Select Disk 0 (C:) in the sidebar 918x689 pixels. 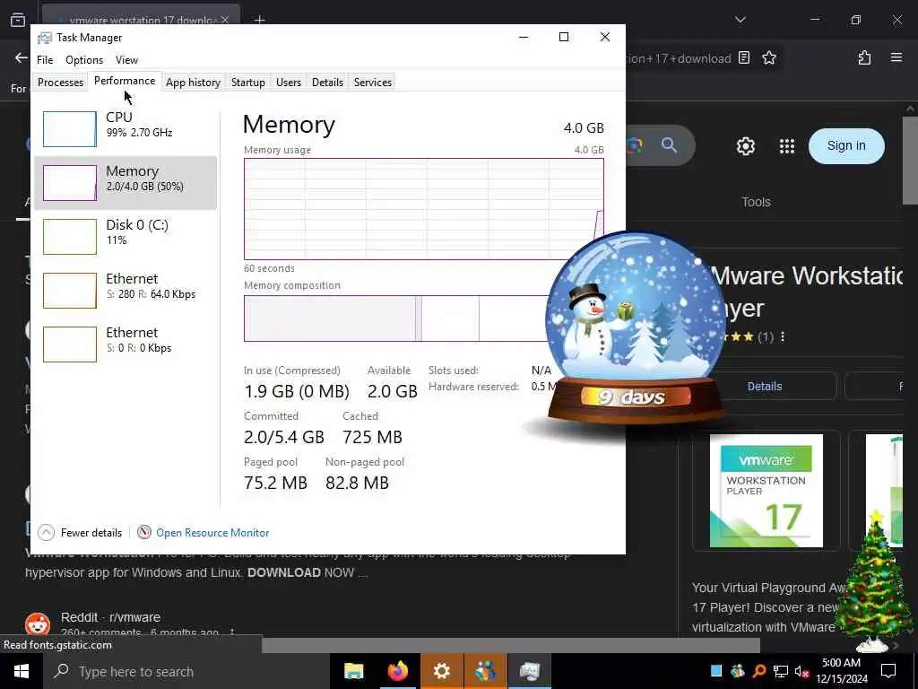click(x=126, y=236)
